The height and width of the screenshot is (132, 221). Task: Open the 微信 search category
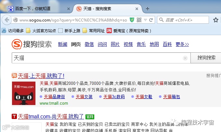click(89, 44)
